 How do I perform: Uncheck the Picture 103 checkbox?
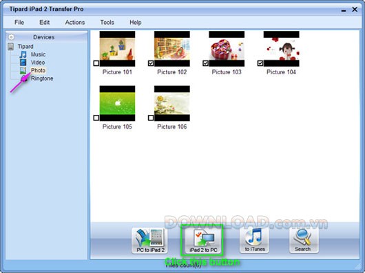click(205, 63)
